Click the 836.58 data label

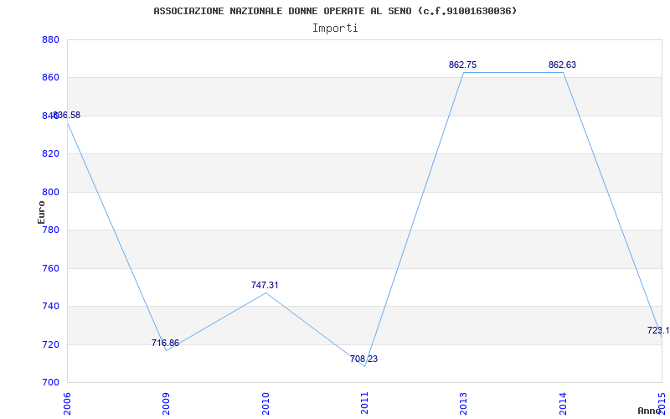(67, 115)
